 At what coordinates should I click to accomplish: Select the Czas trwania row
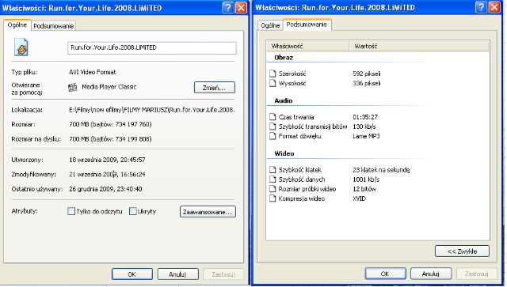click(378, 117)
